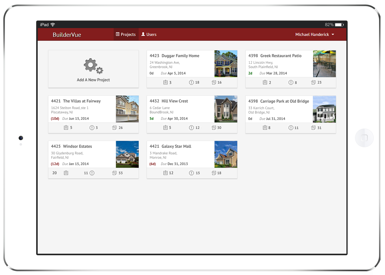
Task: Open The Villas at Fairway thumbnail
Action: coord(127,109)
